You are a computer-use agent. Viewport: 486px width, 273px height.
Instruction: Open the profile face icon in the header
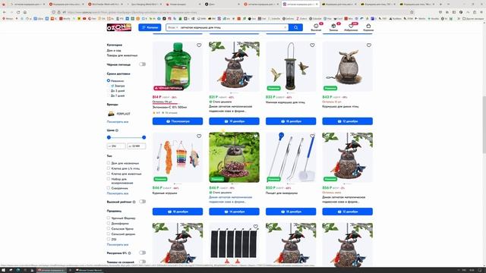316,26
